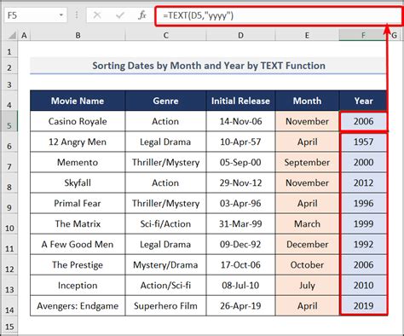The image size is (404, 336).
Task: Select the Casino Royale cell
Action: [x=78, y=121]
